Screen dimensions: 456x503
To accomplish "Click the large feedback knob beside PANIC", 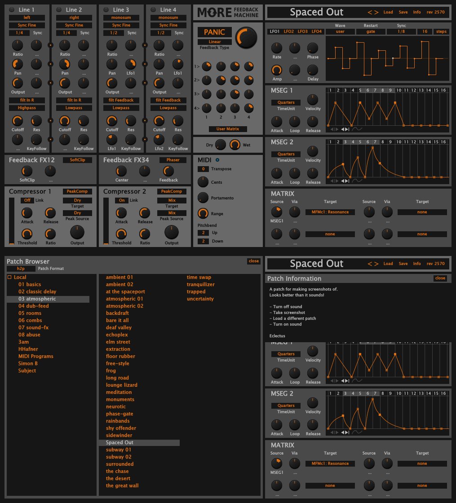I will [247, 38].
